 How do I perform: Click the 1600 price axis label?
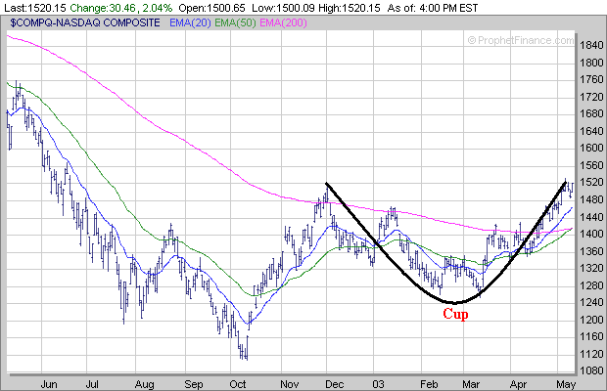click(x=591, y=148)
